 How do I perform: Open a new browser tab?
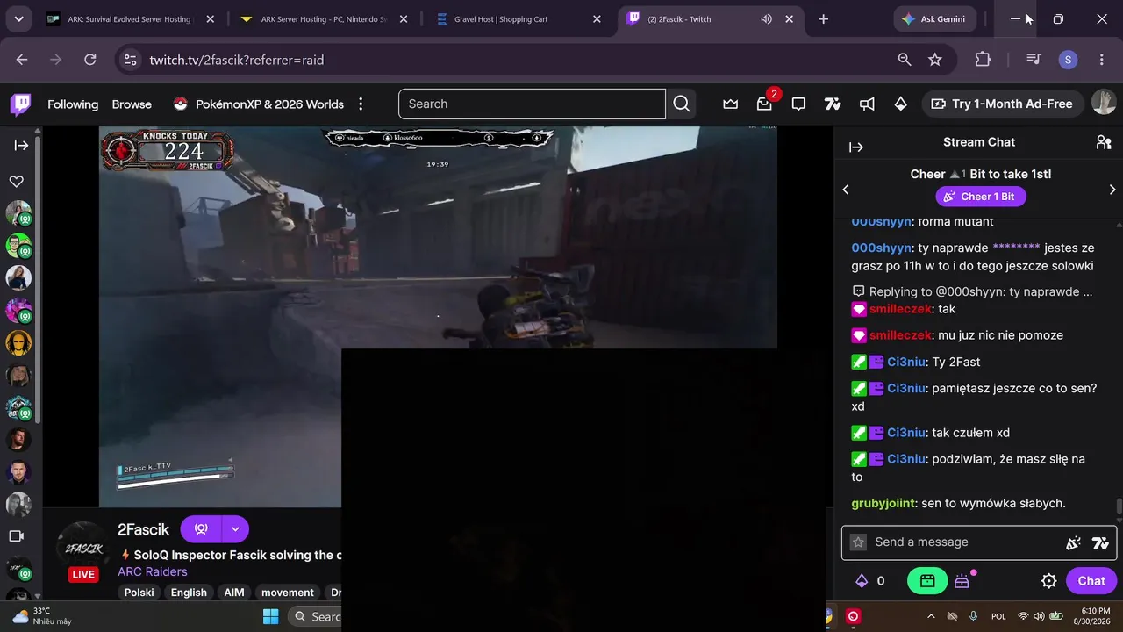pos(823,19)
